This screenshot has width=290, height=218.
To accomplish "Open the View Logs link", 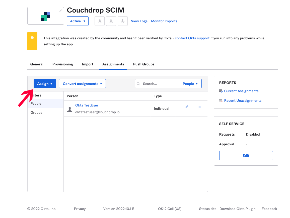I will click(139, 21).
